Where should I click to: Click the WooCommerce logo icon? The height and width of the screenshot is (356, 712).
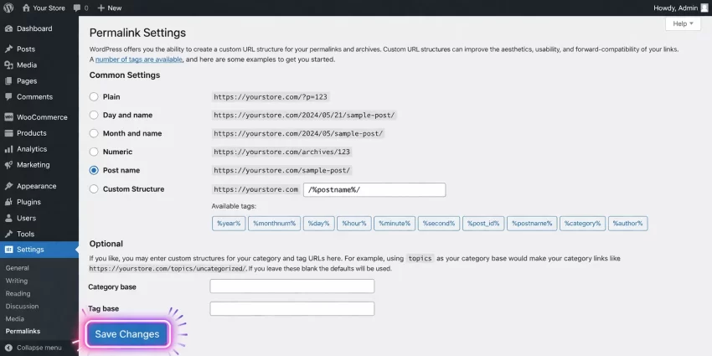tap(8, 117)
